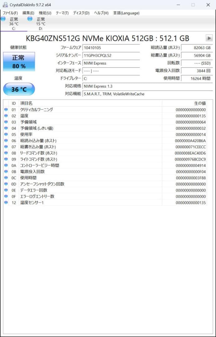Screen dimensions: 216x337
Task: Click status orb for ID 03 予備領域
Action: click(x=6, y=122)
